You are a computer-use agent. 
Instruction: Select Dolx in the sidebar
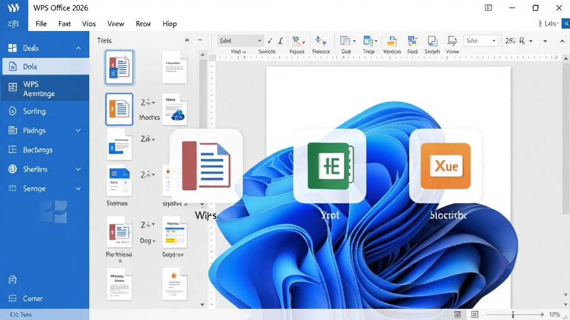46,67
